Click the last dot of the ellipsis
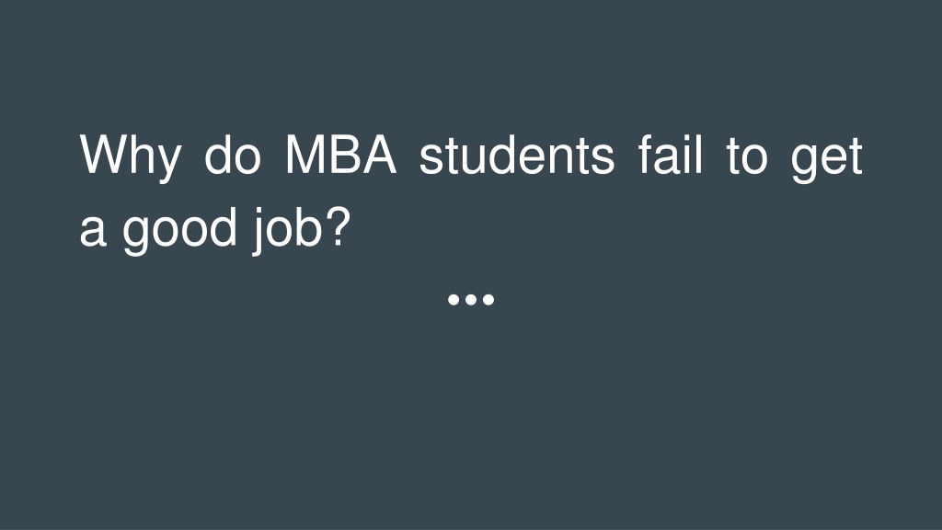Viewport: 942px width, 530px height. click(488, 299)
